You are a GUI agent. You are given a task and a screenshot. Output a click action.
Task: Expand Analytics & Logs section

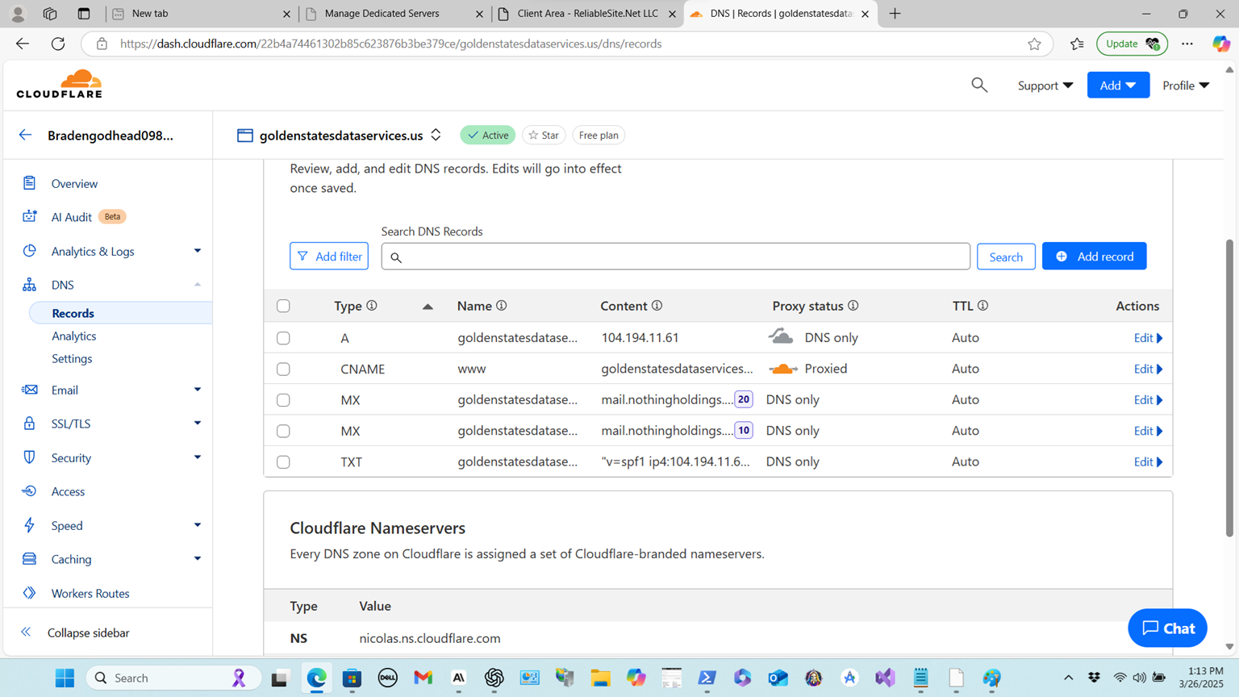(197, 251)
